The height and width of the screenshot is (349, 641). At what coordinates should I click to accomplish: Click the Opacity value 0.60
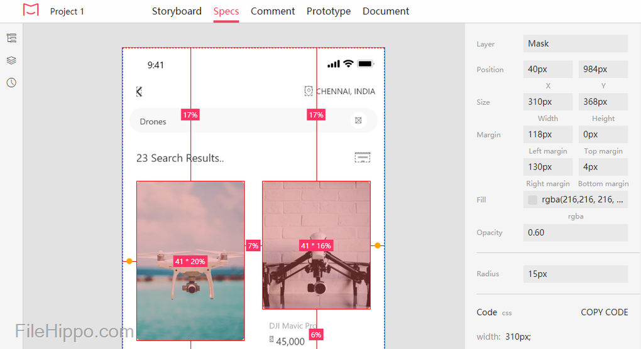[576, 233]
